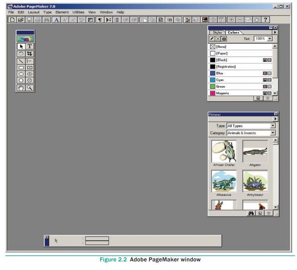Open the Element menu
This screenshot has height=270, width=297.
coord(62,12)
